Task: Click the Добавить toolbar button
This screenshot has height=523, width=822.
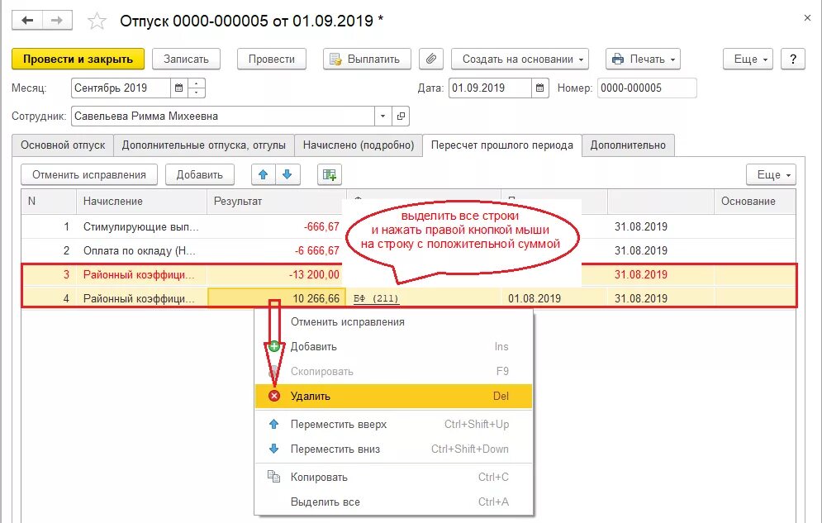Action: tap(200, 174)
